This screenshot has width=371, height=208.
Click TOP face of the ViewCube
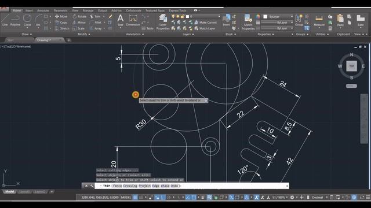[x=352, y=66]
